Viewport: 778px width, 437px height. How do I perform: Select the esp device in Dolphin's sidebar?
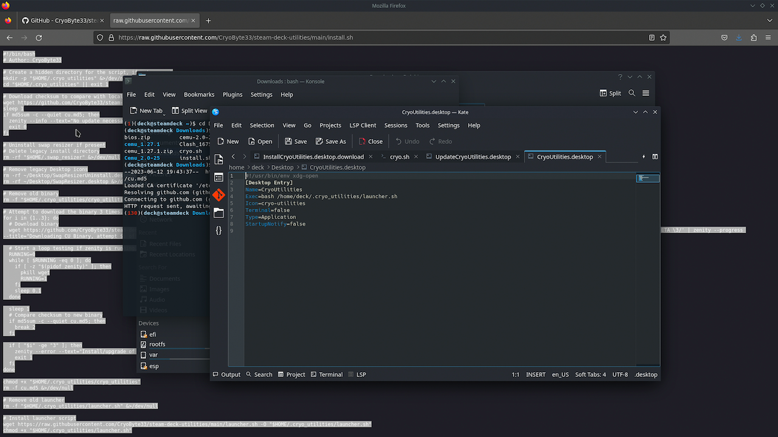173,366
